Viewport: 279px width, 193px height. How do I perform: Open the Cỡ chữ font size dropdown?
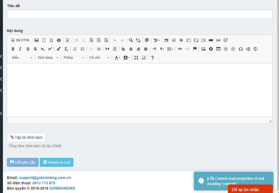pos(99,58)
